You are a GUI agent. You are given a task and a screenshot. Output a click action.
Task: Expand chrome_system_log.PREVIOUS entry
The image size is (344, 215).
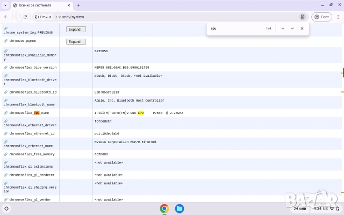click(x=76, y=29)
